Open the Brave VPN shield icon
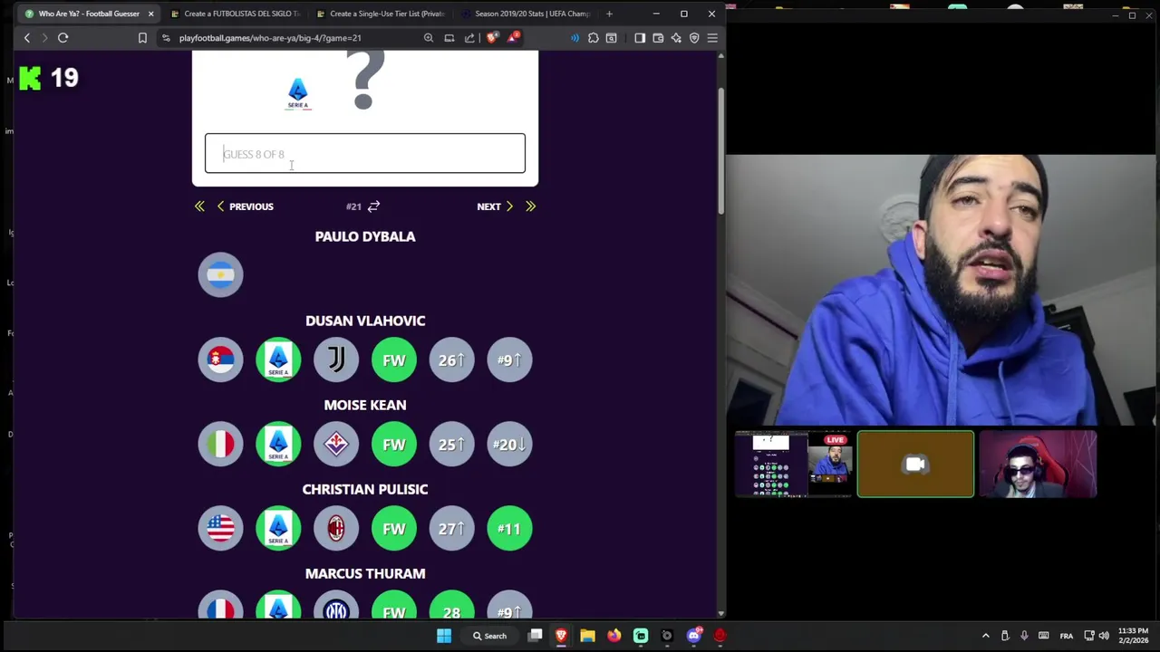 point(694,38)
